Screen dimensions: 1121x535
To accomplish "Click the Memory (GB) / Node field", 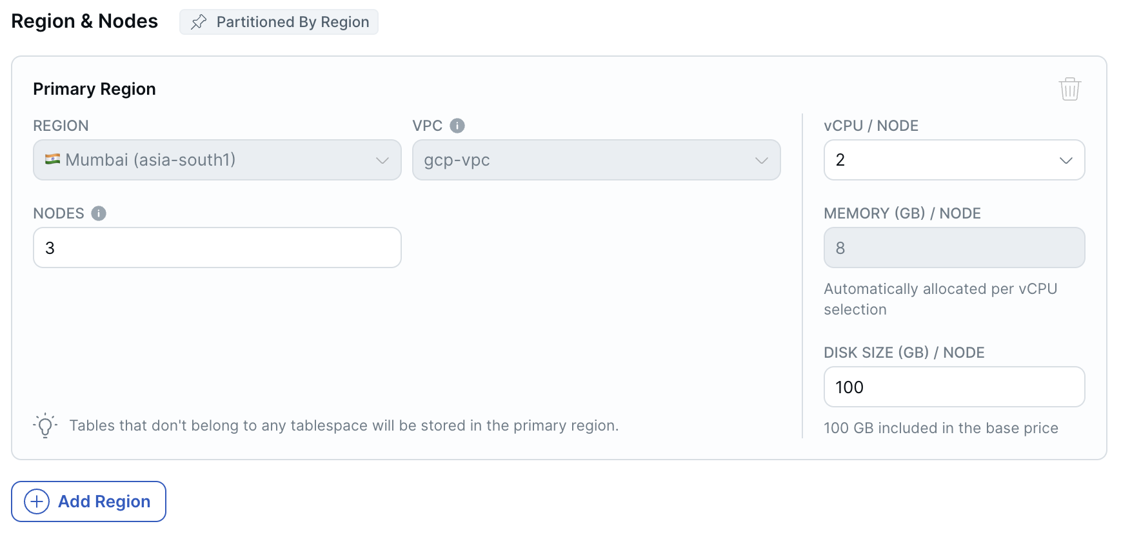I will (954, 248).
